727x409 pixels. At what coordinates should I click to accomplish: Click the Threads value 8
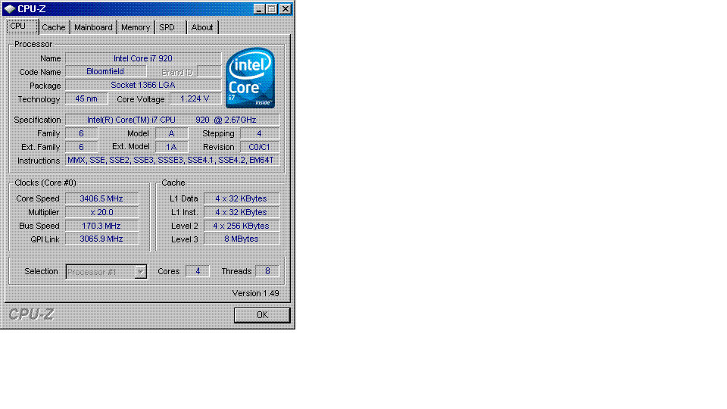267,271
